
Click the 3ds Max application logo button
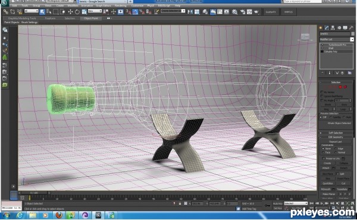pos(5,3)
